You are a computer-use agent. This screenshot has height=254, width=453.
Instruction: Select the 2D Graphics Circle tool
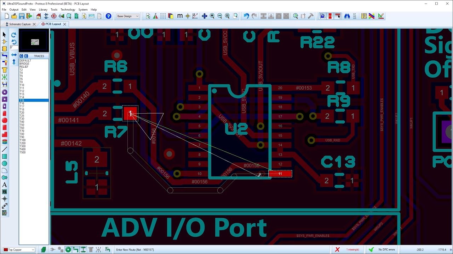(x=5, y=163)
